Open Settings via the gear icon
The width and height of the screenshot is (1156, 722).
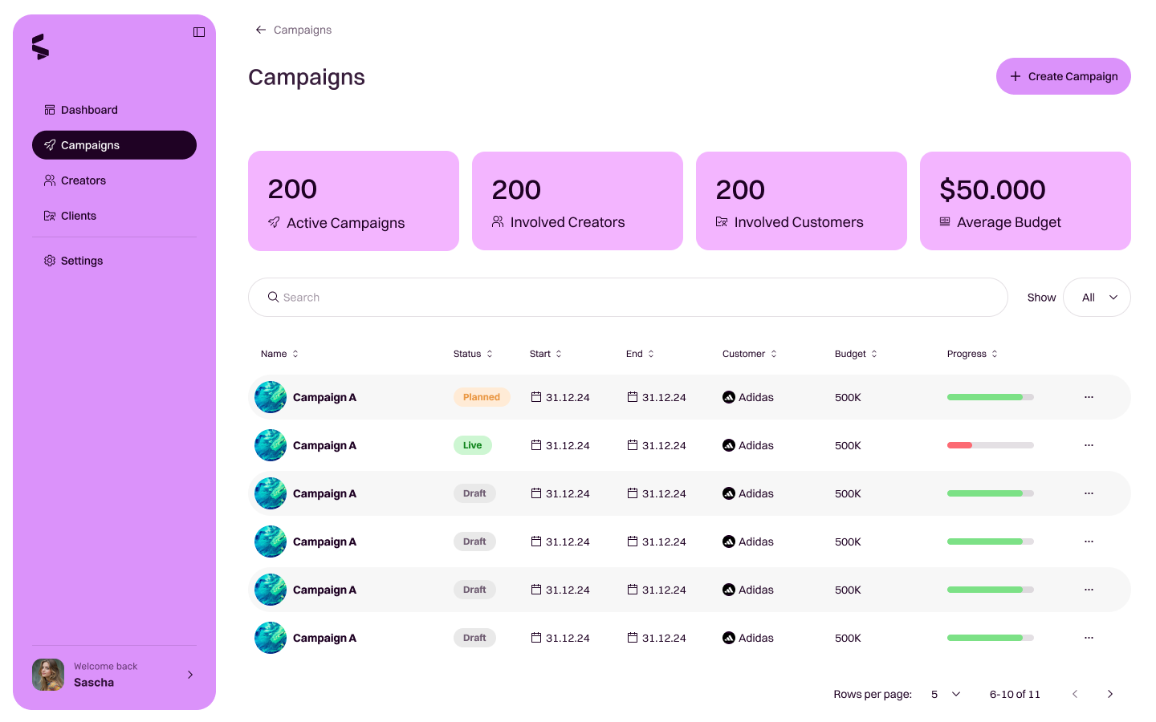coord(50,260)
